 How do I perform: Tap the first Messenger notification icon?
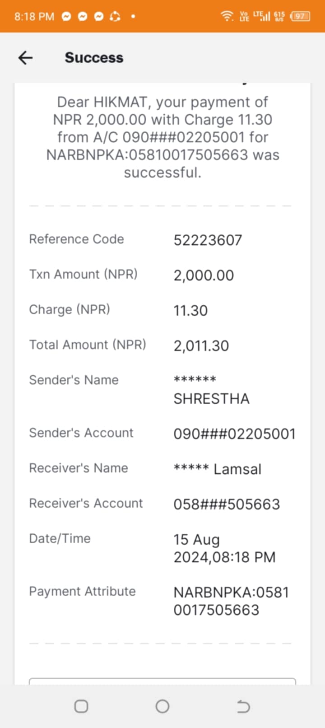coord(66,17)
